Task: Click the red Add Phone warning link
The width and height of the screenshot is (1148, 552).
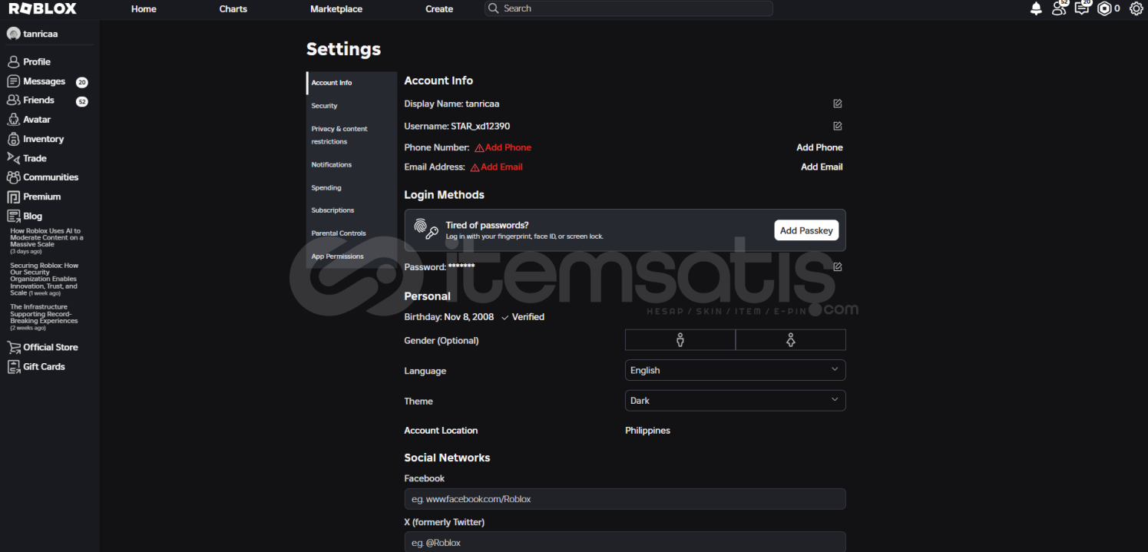Action: click(x=503, y=147)
